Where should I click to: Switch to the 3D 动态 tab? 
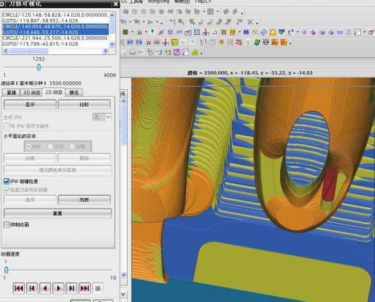coord(32,93)
